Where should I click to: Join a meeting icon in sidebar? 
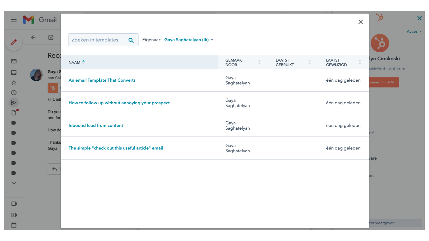coord(14,215)
